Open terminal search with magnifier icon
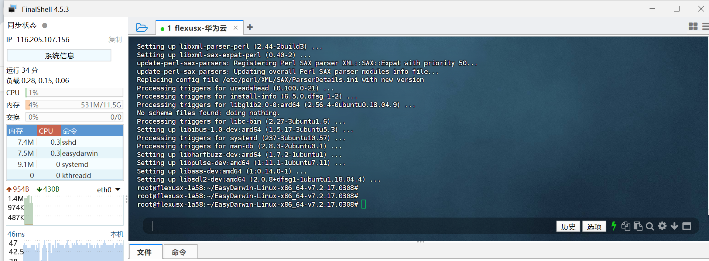 (x=650, y=226)
